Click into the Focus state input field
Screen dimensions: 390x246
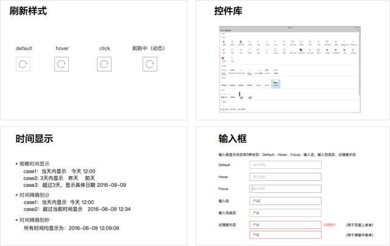click(x=285, y=189)
